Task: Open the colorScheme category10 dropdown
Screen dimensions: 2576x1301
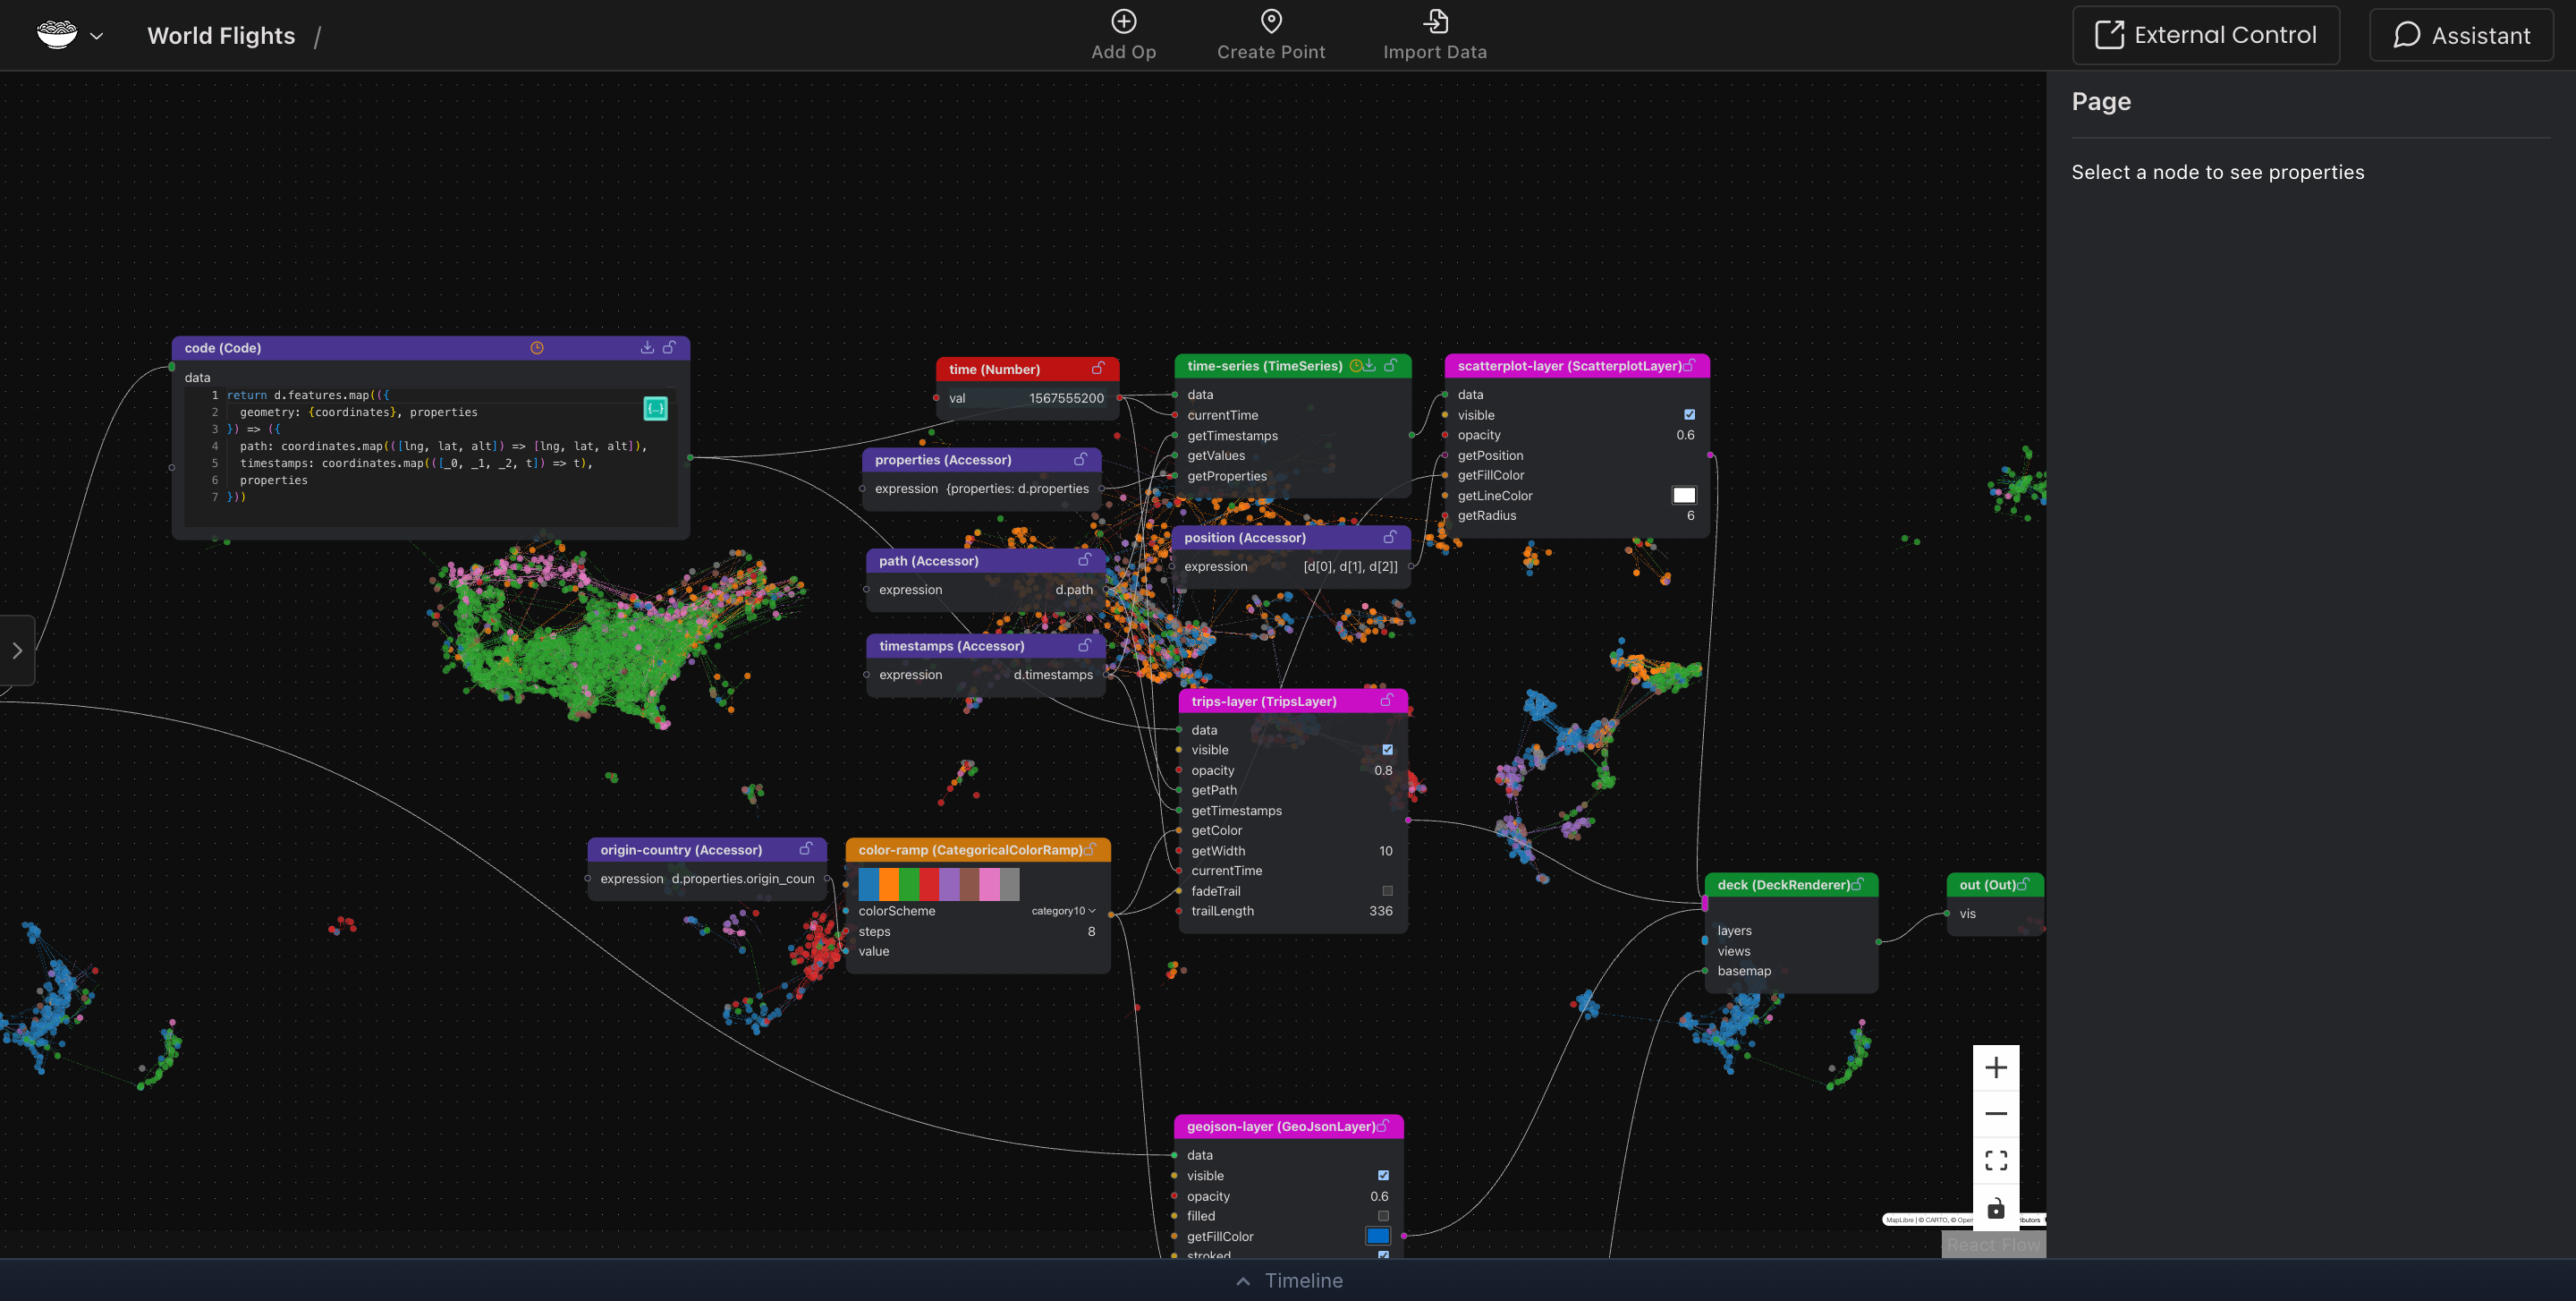Action: tap(1063, 910)
